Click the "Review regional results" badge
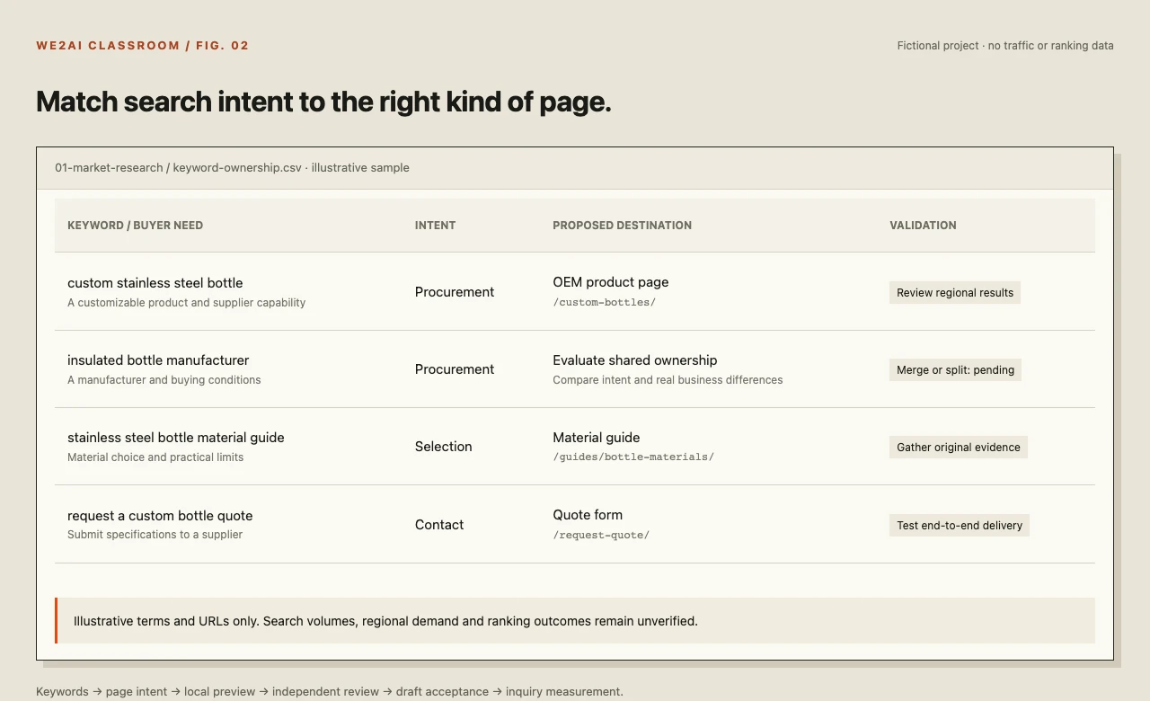1150x701 pixels. (955, 293)
